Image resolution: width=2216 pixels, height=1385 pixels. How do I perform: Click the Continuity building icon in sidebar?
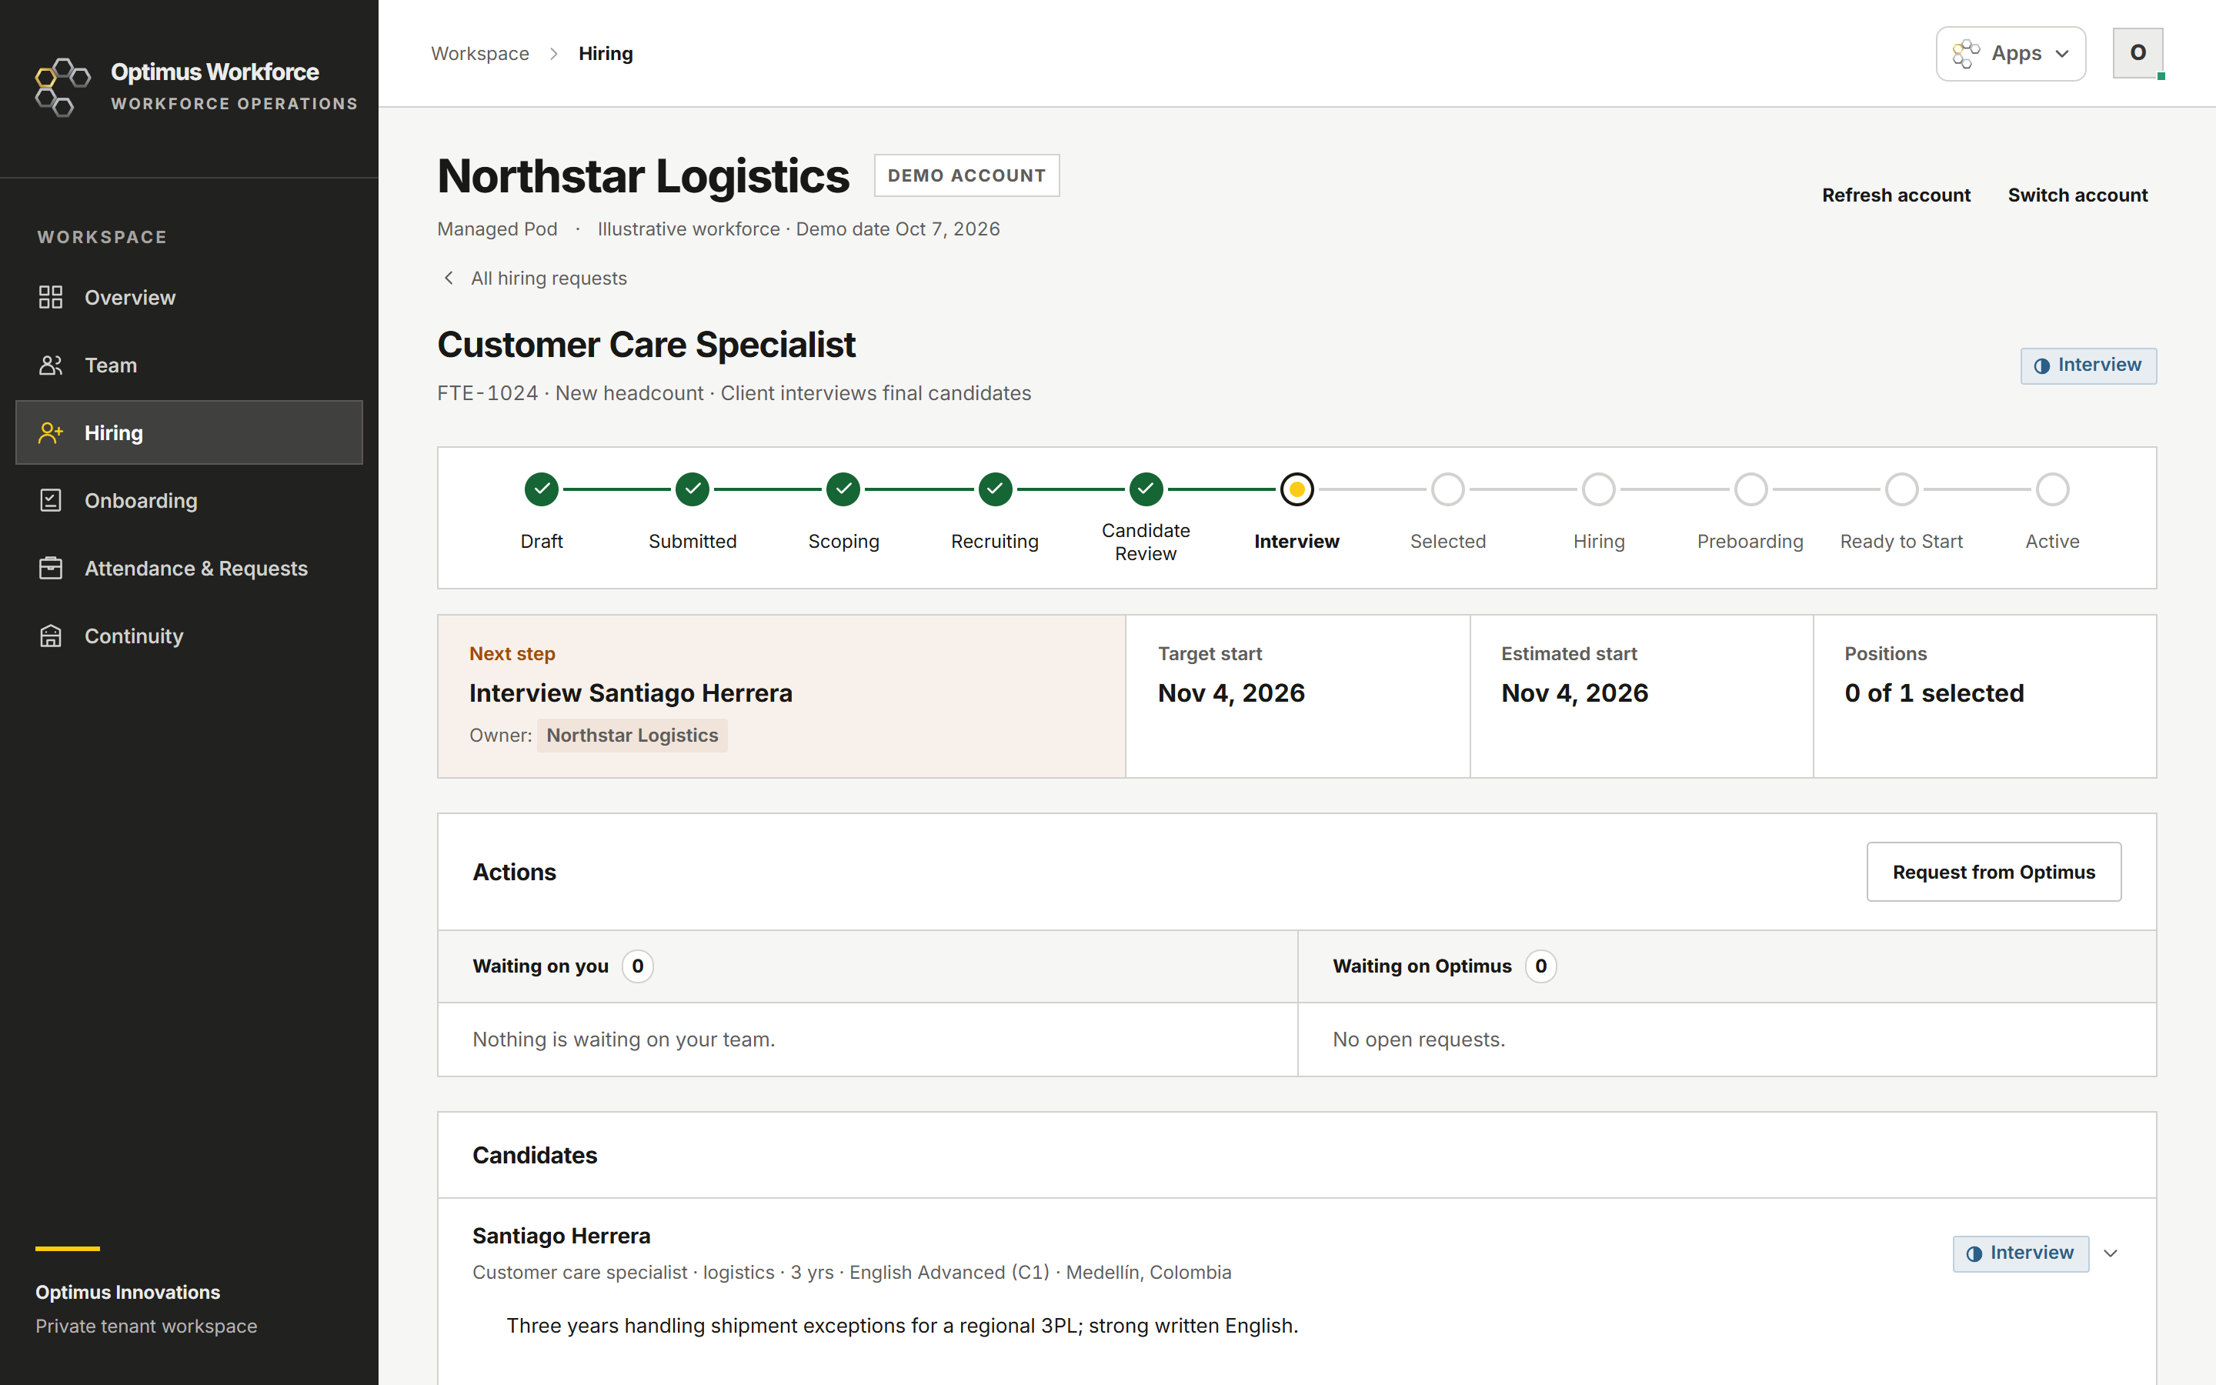(x=50, y=636)
